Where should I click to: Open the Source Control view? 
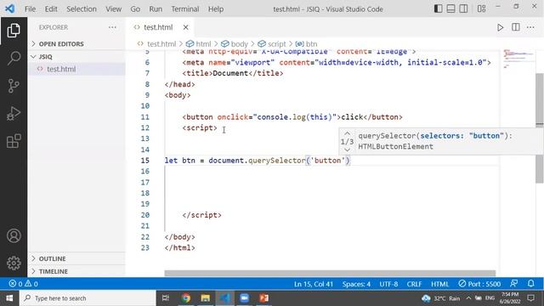[14, 86]
